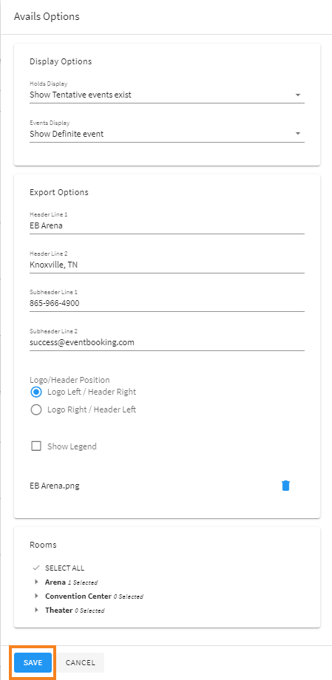Viewport: 332px width, 680px height.
Task: Edit Subheader Line 1 phone number field
Action: 167,303
